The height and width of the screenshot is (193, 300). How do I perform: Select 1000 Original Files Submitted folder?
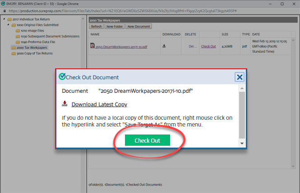coord(37,25)
